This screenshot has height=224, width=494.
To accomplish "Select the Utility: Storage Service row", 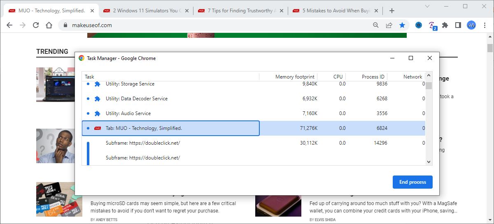I will pyautogui.click(x=254, y=84).
